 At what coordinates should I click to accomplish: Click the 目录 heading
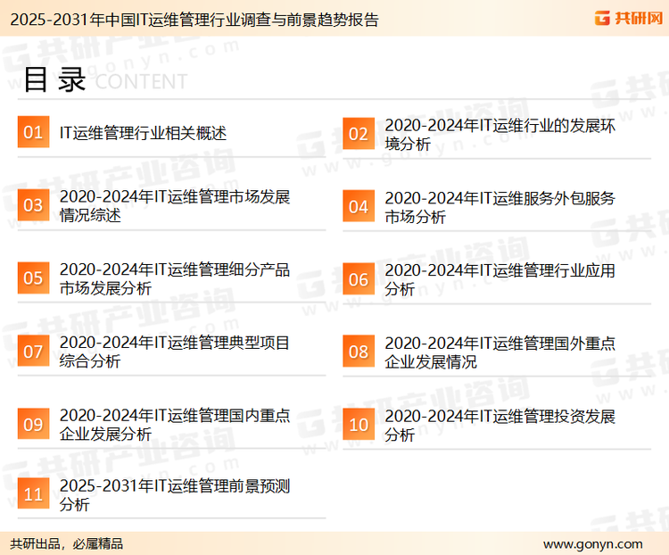pyautogui.click(x=54, y=79)
